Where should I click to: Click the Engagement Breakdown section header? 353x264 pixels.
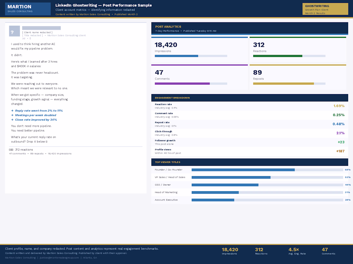(249, 98)
